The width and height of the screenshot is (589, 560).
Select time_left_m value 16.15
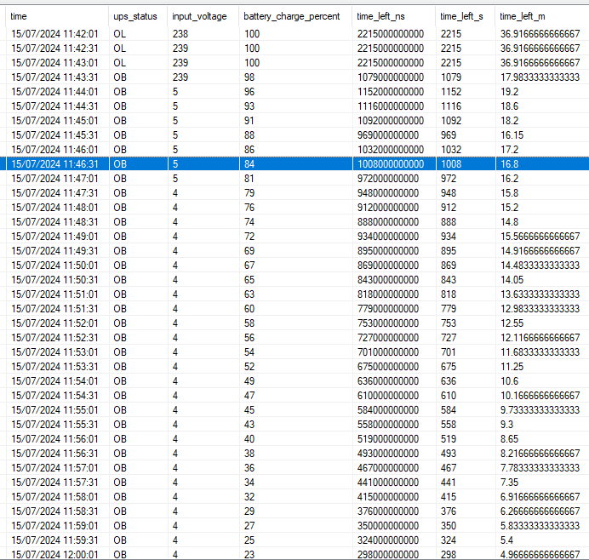click(512, 135)
